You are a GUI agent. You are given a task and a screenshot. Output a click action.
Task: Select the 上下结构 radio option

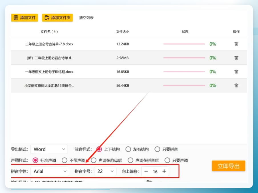[x=99, y=149]
